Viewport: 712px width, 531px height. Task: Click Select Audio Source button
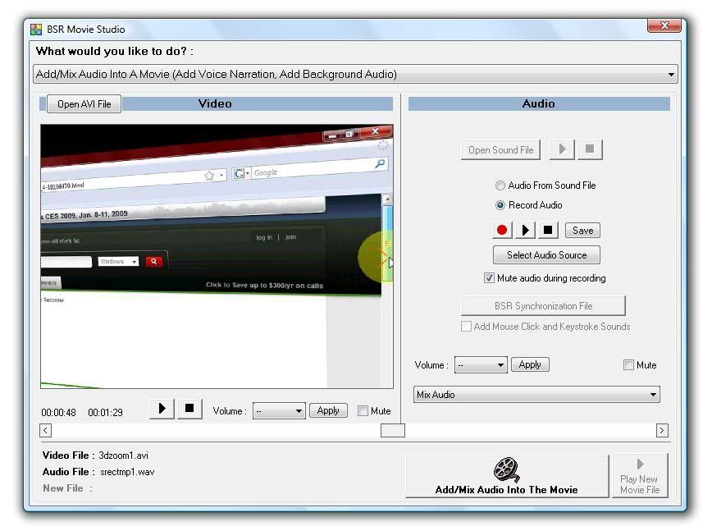pyautogui.click(x=546, y=255)
